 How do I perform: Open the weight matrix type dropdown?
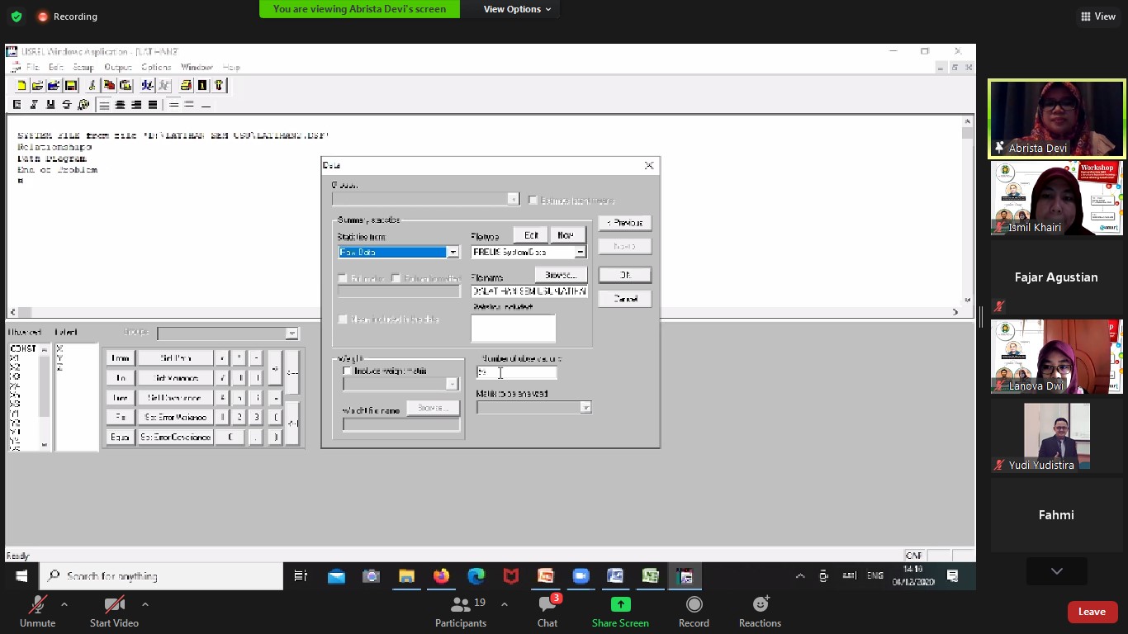452,384
